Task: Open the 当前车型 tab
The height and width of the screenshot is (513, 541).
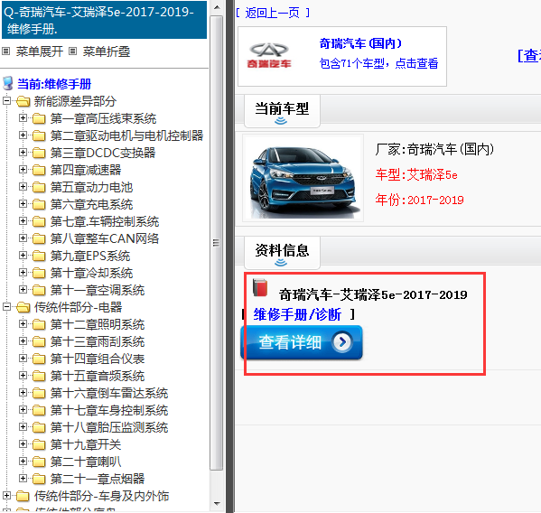Action: 282,110
